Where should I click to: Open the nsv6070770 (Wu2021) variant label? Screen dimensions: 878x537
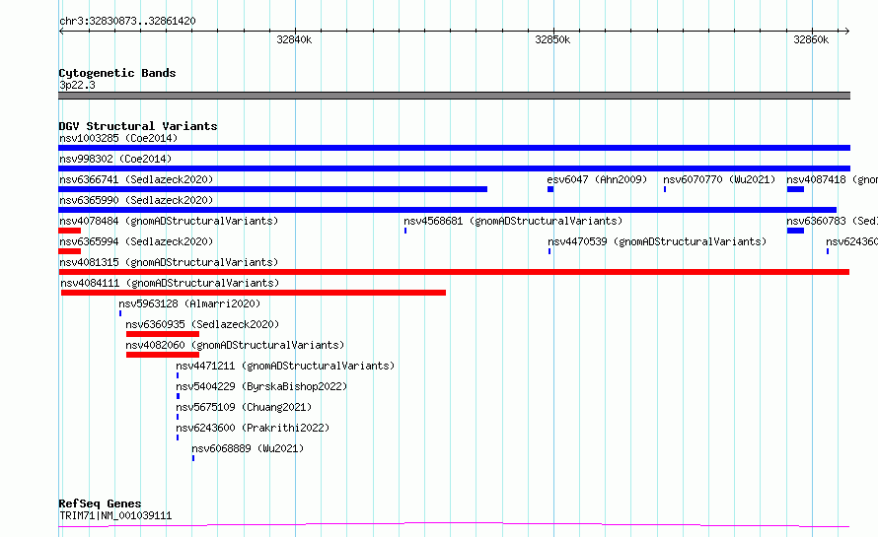click(x=719, y=179)
